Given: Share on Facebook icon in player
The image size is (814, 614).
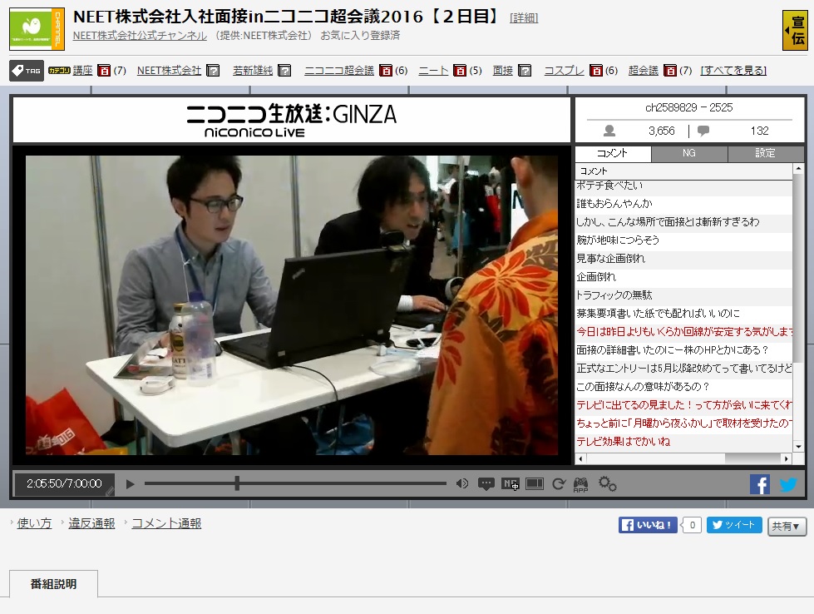Looking at the screenshot, I should pos(759,485).
